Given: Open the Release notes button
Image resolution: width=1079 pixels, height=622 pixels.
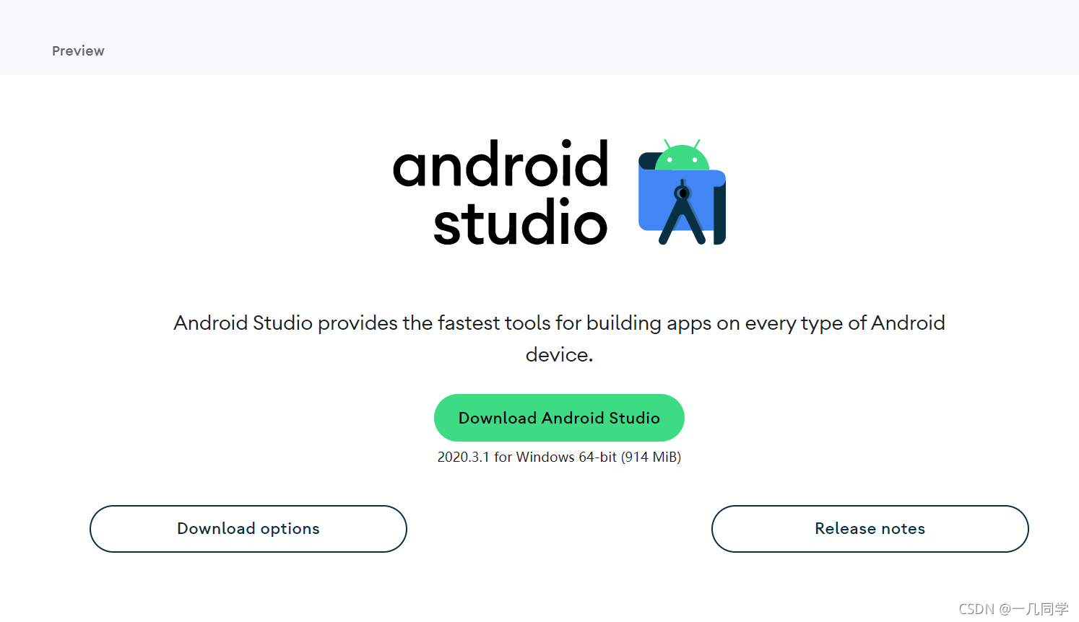Looking at the screenshot, I should [870, 529].
